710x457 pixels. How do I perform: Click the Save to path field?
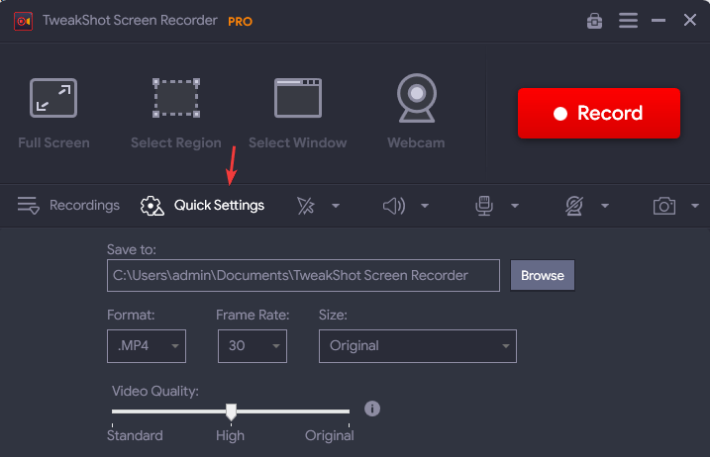pos(303,276)
